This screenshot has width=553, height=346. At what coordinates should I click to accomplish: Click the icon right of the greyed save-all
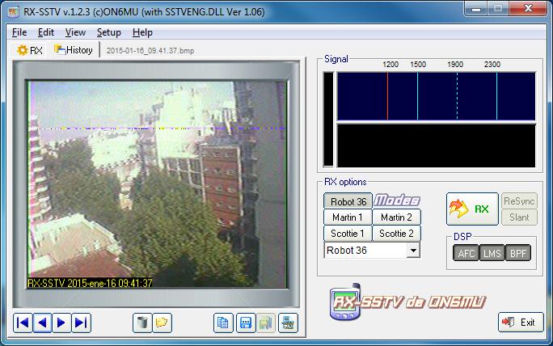click(288, 323)
